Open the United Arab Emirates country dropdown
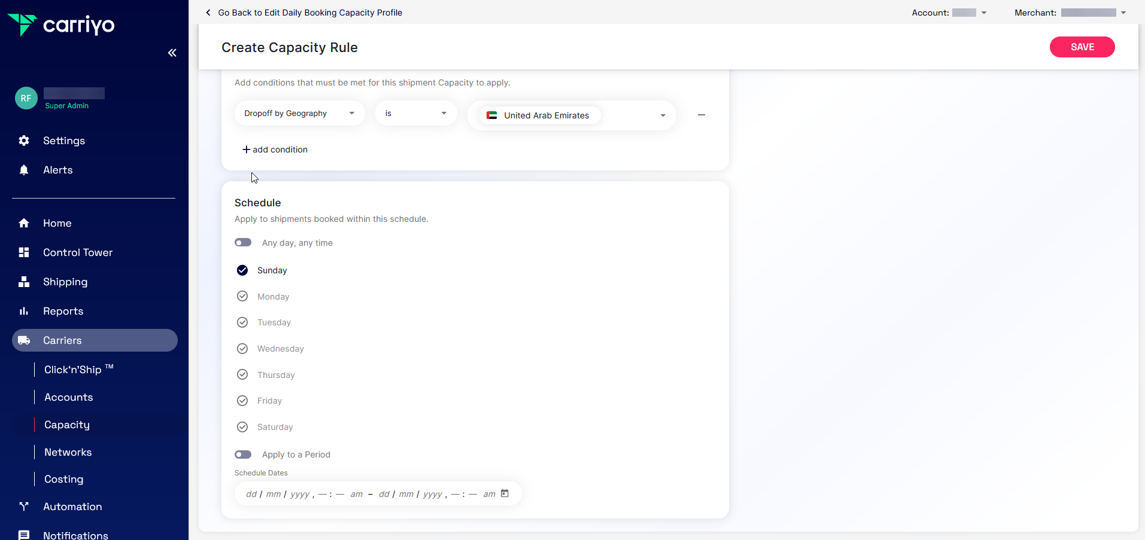1145x540 pixels. [x=663, y=115]
